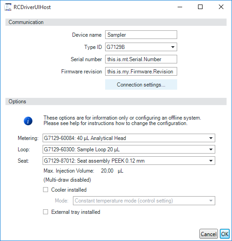
Task: Click the Type ID label
Action: click(93, 47)
